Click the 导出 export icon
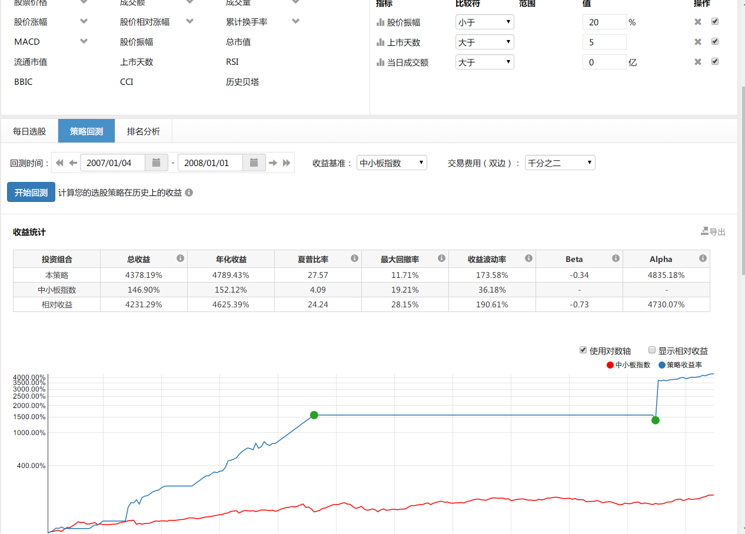Image resolution: width=745 pixels, height=534 pixels. (704, 231)
